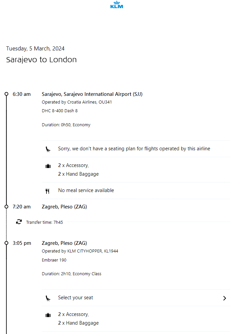Click 'No meal service available' row
Viewport: 230px width, 334px height.
pyautogui.click(x=86, y=190)
